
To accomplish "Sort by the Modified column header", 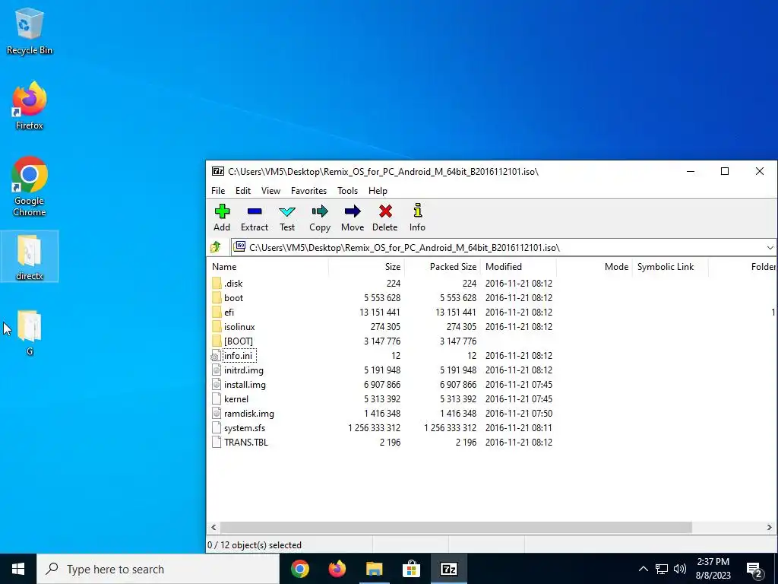I will (x=518, y=267).
